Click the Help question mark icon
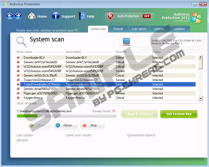Image resolution: width=209 pixels, height=167 pixels. (x=83, y=16)
